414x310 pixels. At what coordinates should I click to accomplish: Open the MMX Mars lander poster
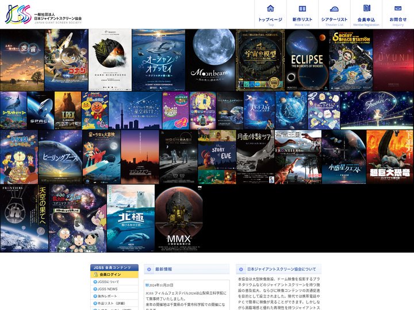coord(179,219)
